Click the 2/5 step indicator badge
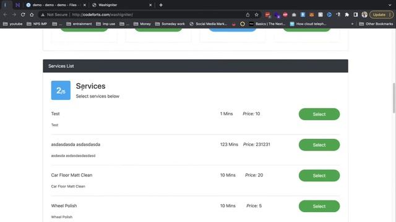396x222 pixels. (61, 91)
